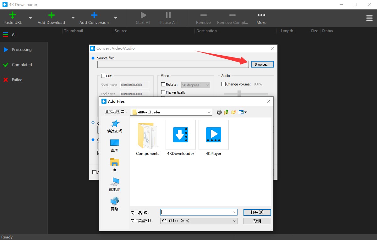This screenshot has height=240, width=377.
Task: Enable the Change volume checkbox
Action: pos(223,84)
